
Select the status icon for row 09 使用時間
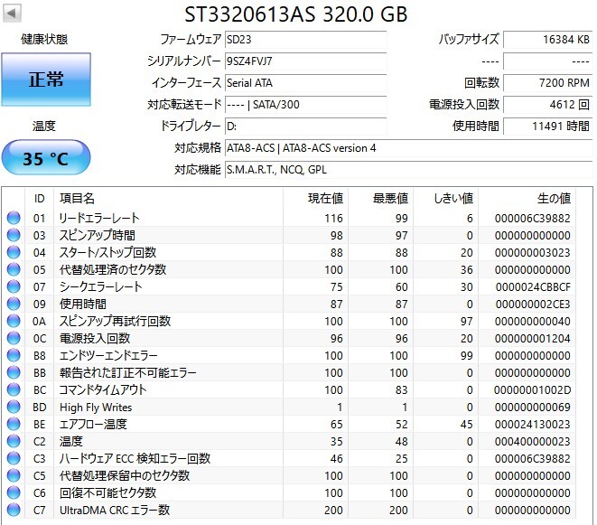[x=14, y=304]
